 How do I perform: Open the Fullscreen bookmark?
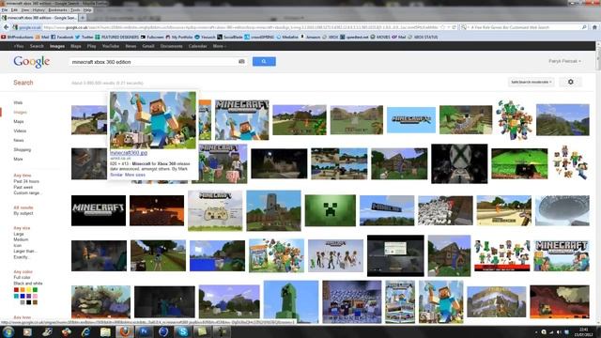[152, 38]
